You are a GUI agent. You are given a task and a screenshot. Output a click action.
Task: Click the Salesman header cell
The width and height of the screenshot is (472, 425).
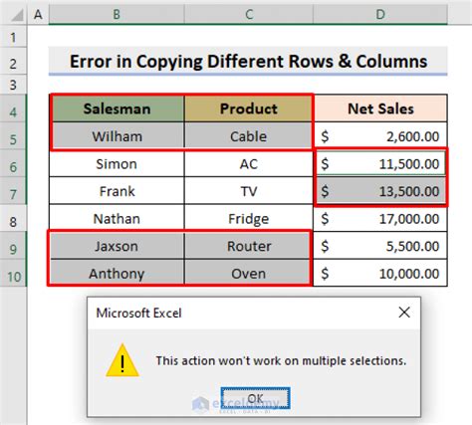(x=117, y=108)
